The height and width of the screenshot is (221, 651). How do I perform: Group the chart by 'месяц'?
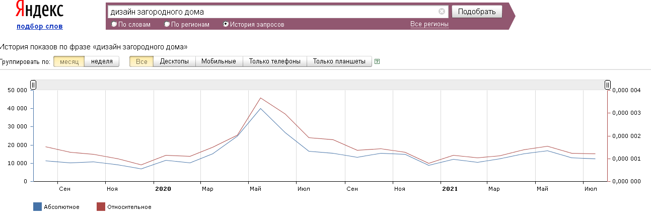(68, 61)
